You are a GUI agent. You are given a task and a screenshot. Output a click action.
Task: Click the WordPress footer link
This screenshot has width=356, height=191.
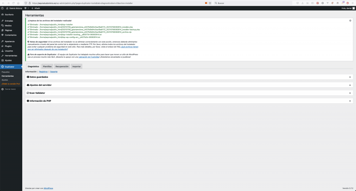48,188
